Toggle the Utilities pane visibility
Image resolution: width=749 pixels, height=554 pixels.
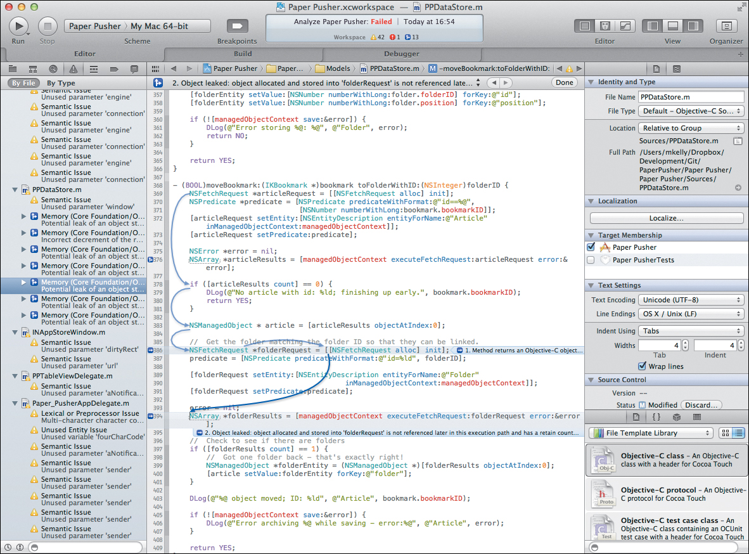click(693, 26)
